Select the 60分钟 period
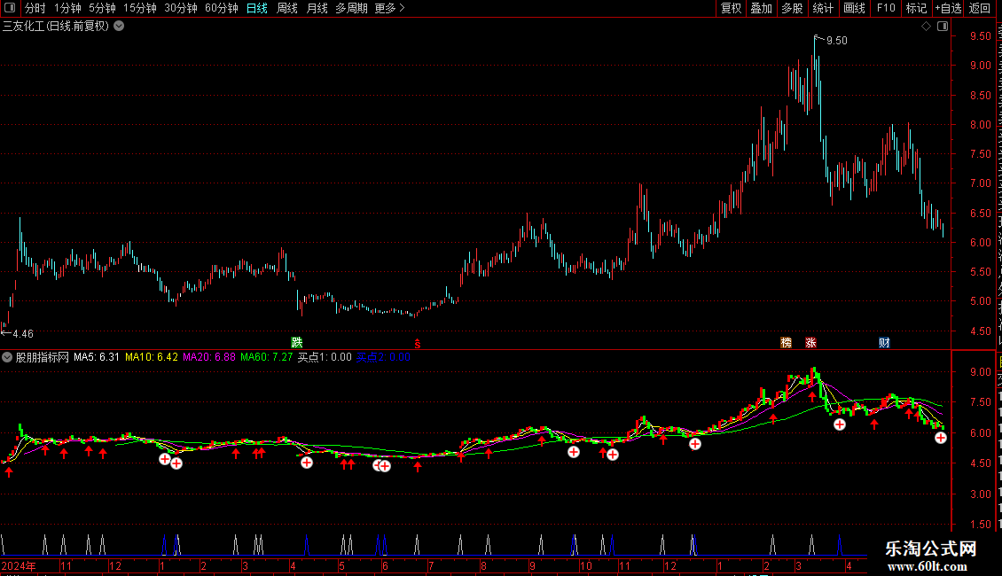 pyautogui.click(x=221, y=8)
